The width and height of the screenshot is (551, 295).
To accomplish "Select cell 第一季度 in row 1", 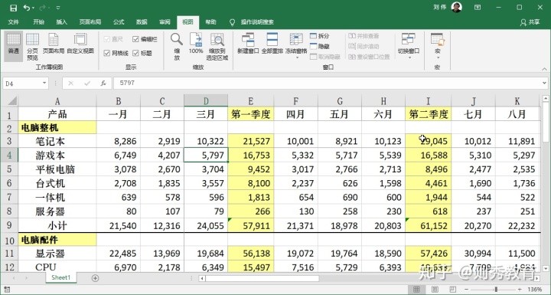I will coord(250,114).
